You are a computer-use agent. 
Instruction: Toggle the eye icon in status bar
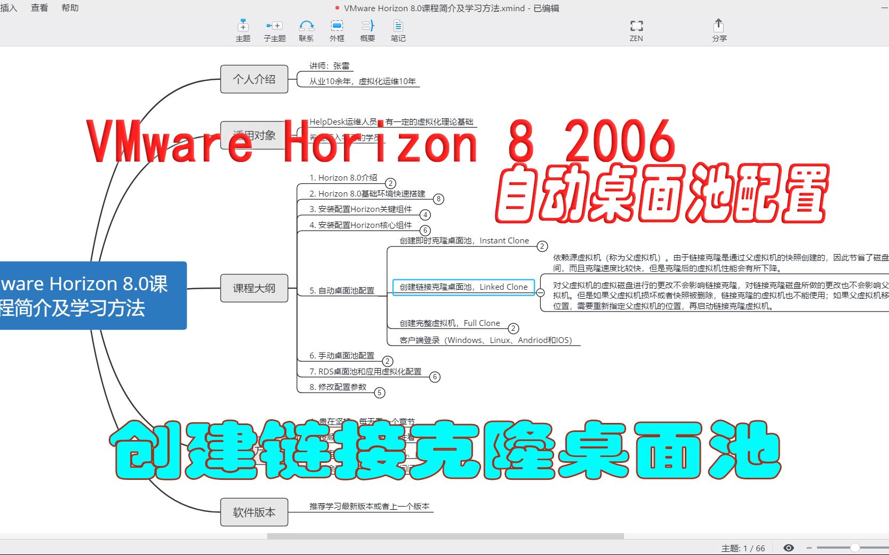(789, 548)
